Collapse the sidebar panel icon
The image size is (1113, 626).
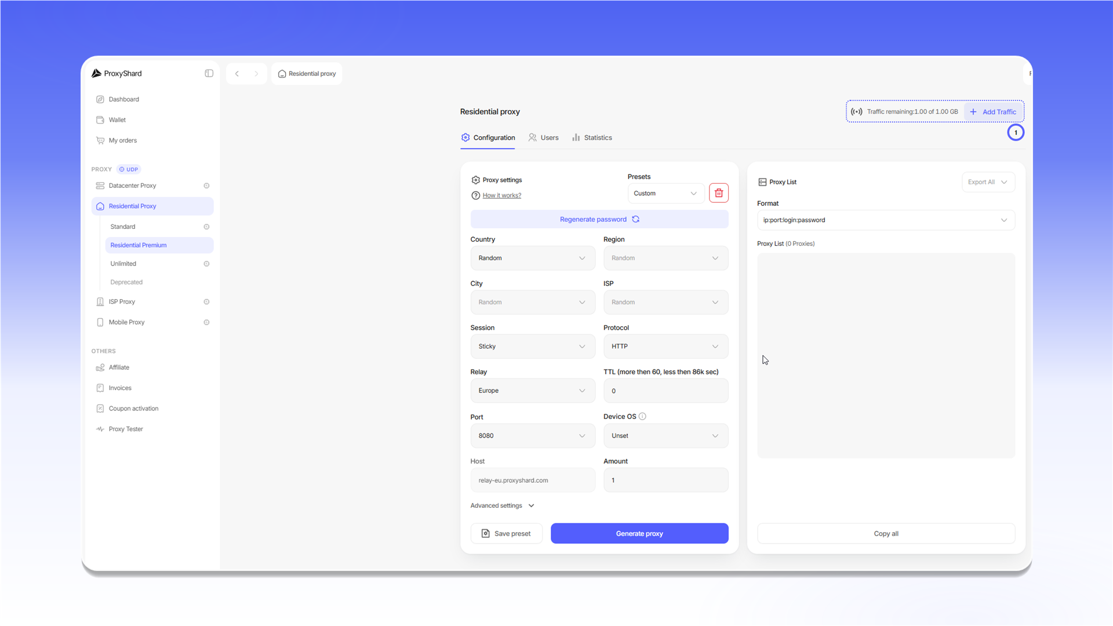[x=209, y=74]
